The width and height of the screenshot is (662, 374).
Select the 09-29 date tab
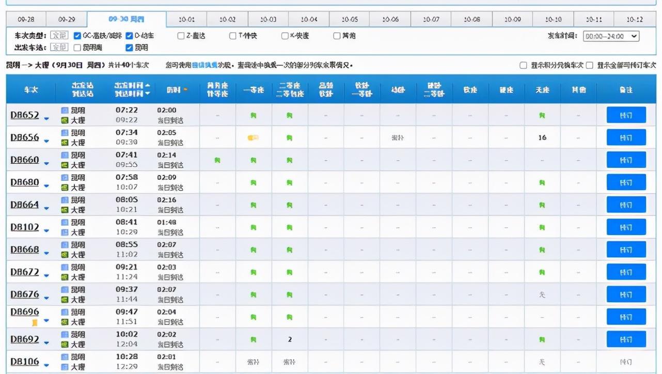coord(67,20)
